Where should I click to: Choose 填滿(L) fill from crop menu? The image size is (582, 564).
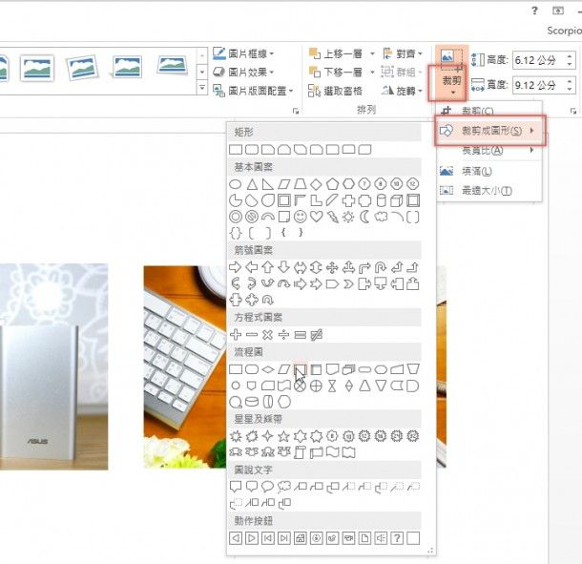click(x=489, y=171)
